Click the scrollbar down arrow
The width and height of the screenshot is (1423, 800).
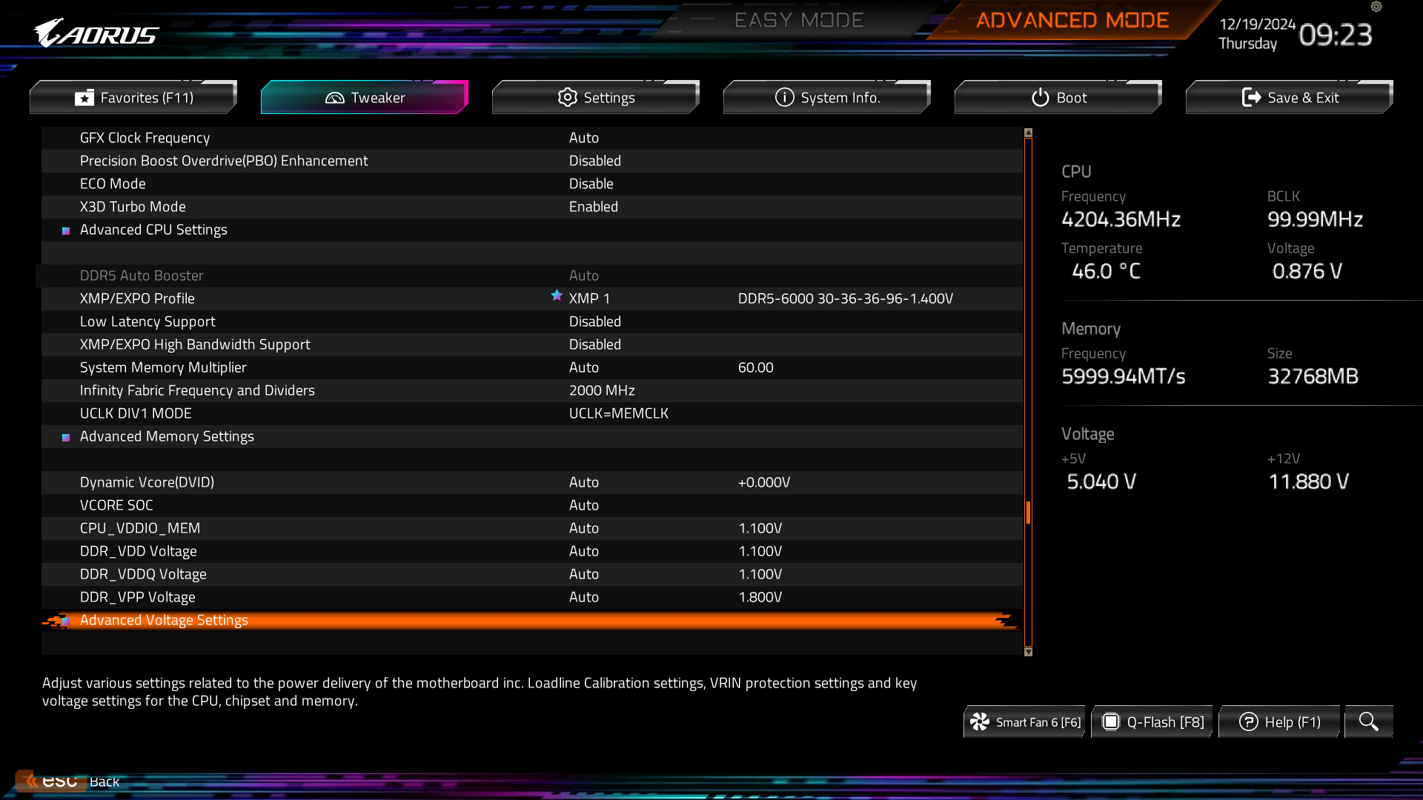(x=1028, y=652)
